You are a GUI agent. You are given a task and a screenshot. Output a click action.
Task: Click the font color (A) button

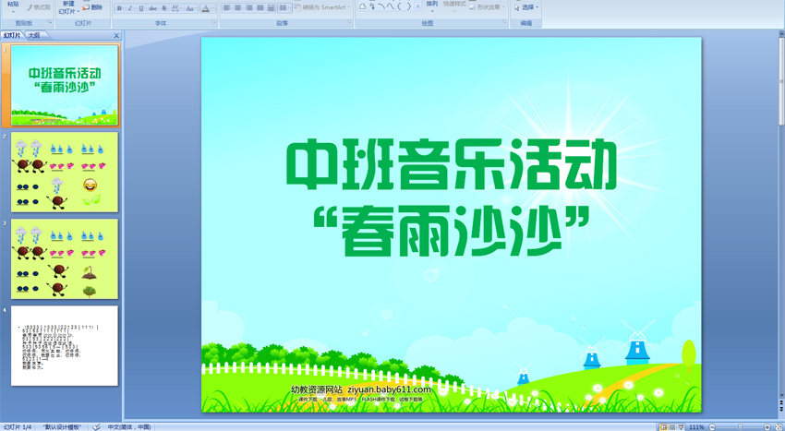coord(205,8)
